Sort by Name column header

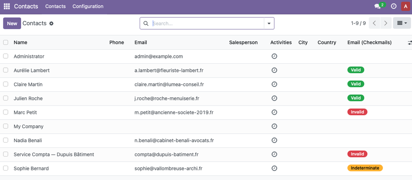[x=21, y=42]
